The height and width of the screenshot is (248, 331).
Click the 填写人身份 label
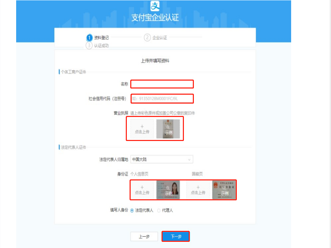coord(119,210)
